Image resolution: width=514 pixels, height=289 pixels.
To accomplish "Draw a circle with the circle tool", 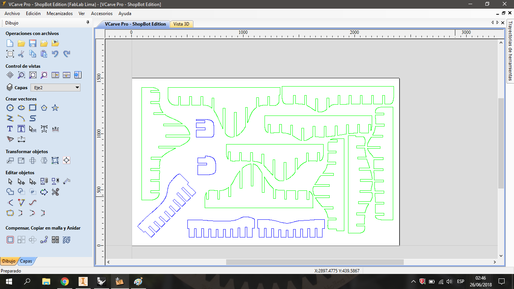I will click(10, 108).
